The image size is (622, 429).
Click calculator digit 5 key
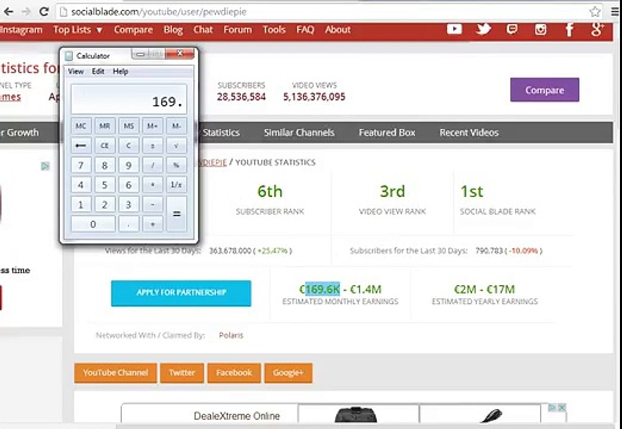105,185
